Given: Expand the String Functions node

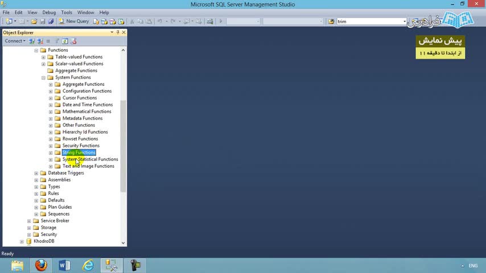Looking at the screenshot, I should pos(51,152).
